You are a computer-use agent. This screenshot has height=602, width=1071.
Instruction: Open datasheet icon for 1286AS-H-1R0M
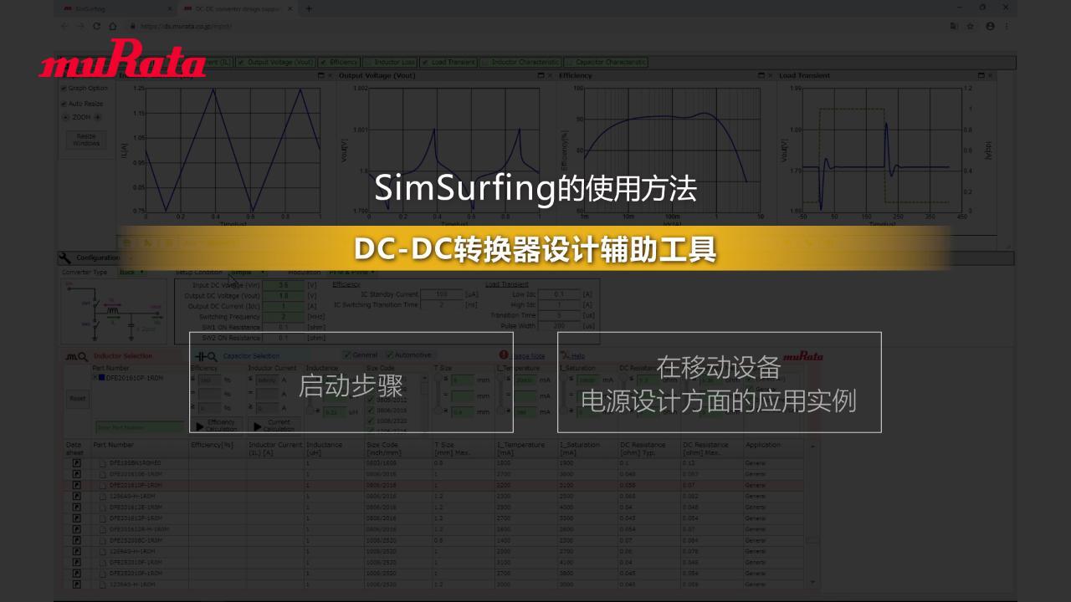pyautogui.click(x=77, y=496)
